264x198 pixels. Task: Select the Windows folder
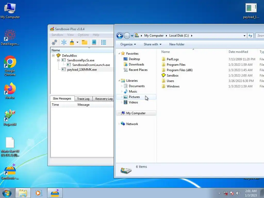pos(173,86)
